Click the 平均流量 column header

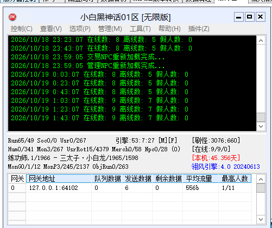[x=201, y=178]
